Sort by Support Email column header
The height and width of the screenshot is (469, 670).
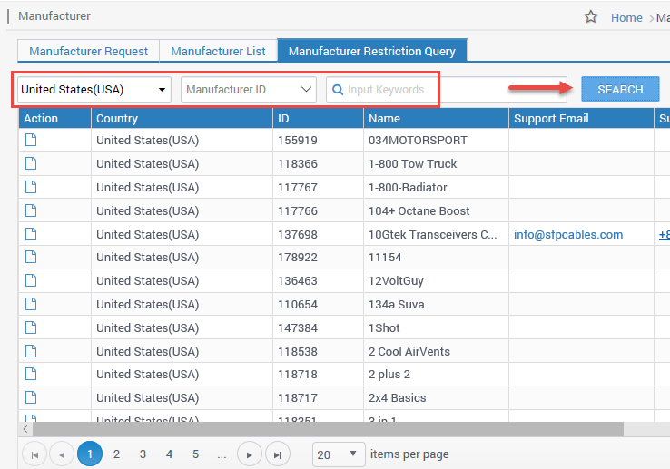tap(582, 118)
